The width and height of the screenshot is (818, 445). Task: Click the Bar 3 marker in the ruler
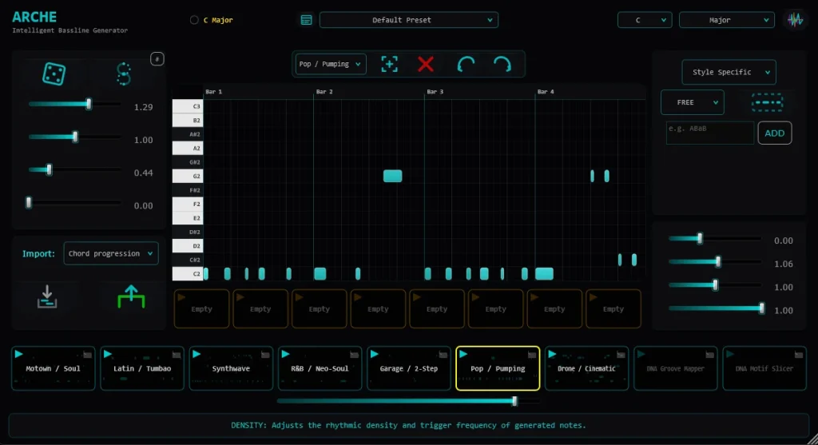tap(435, 92)
